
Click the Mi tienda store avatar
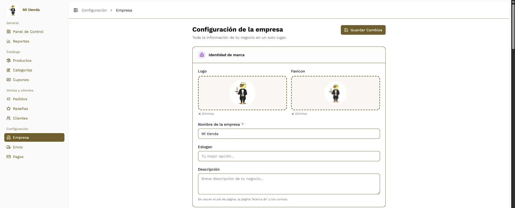13,10
